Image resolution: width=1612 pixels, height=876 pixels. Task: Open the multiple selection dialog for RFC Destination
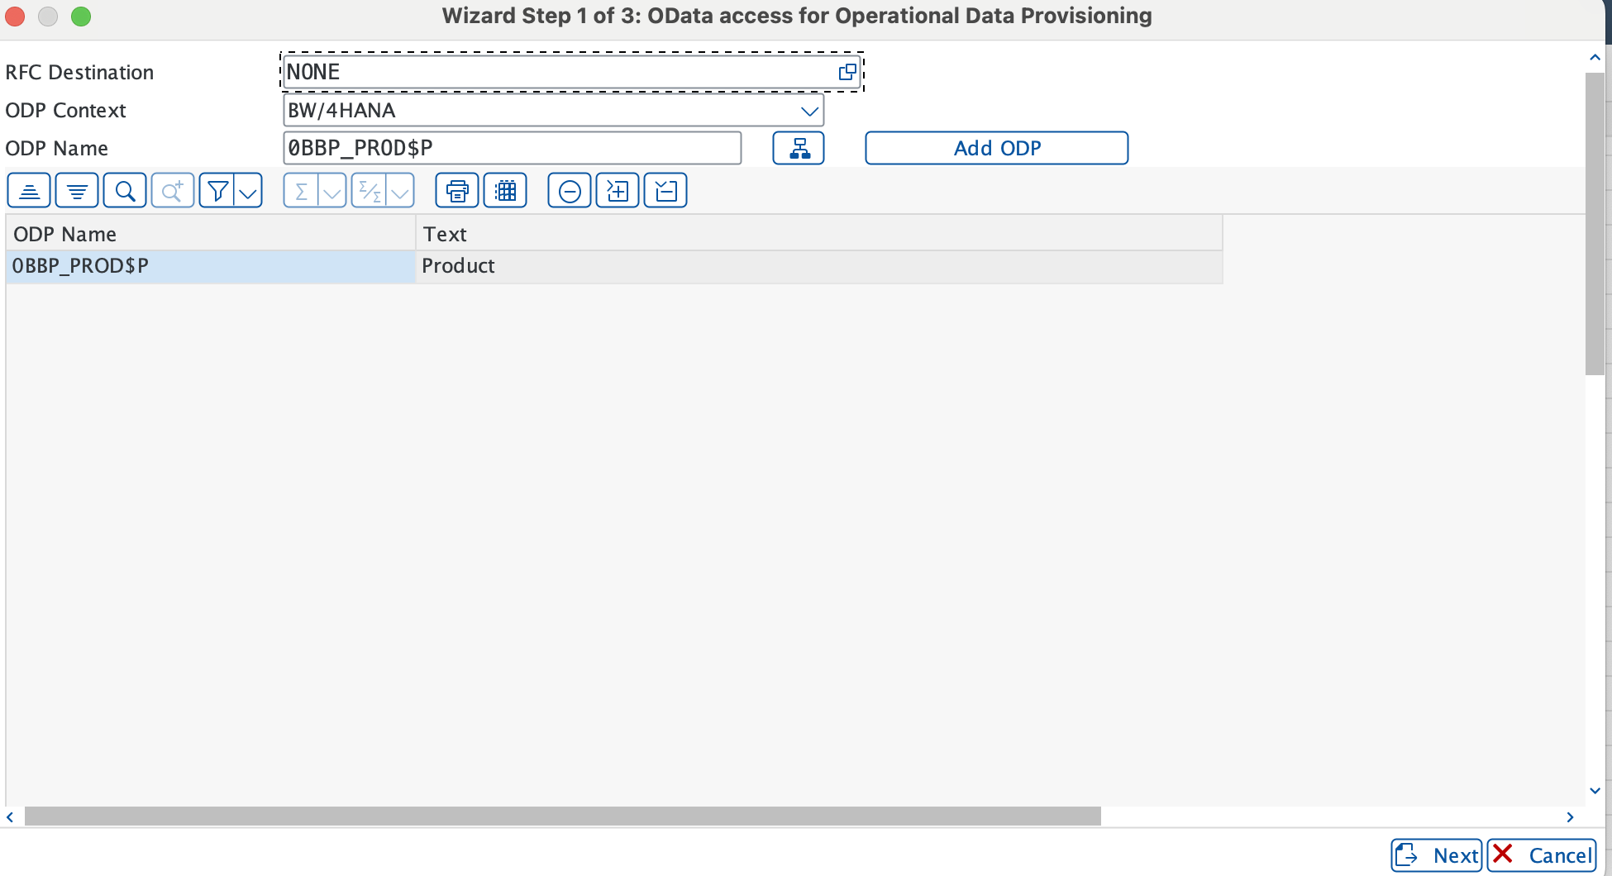pos(847,72)
